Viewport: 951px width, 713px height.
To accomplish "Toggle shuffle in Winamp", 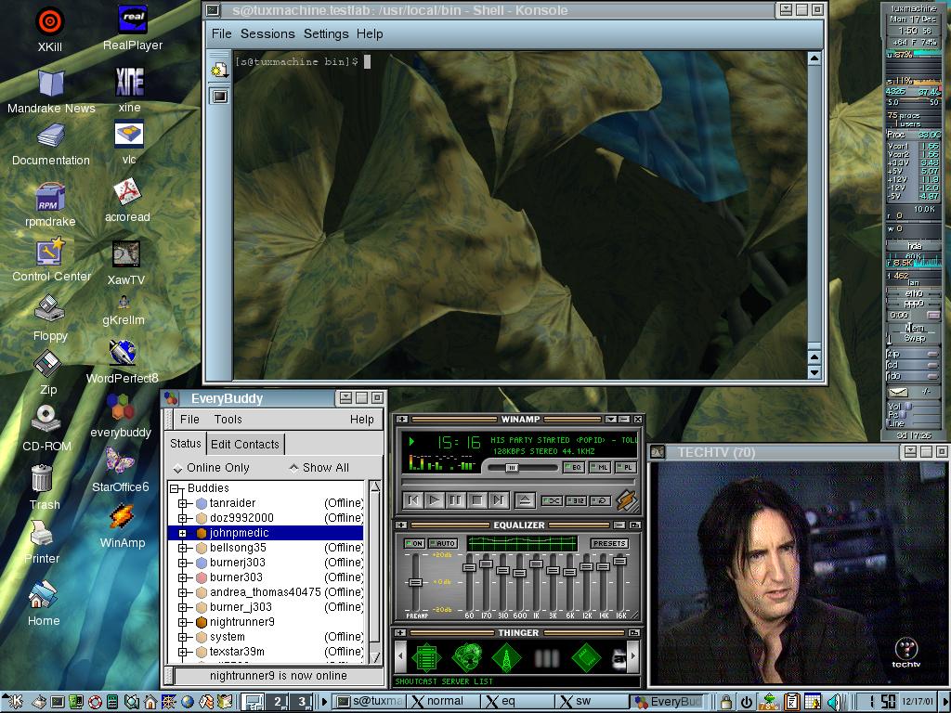I will pos(552,500).
